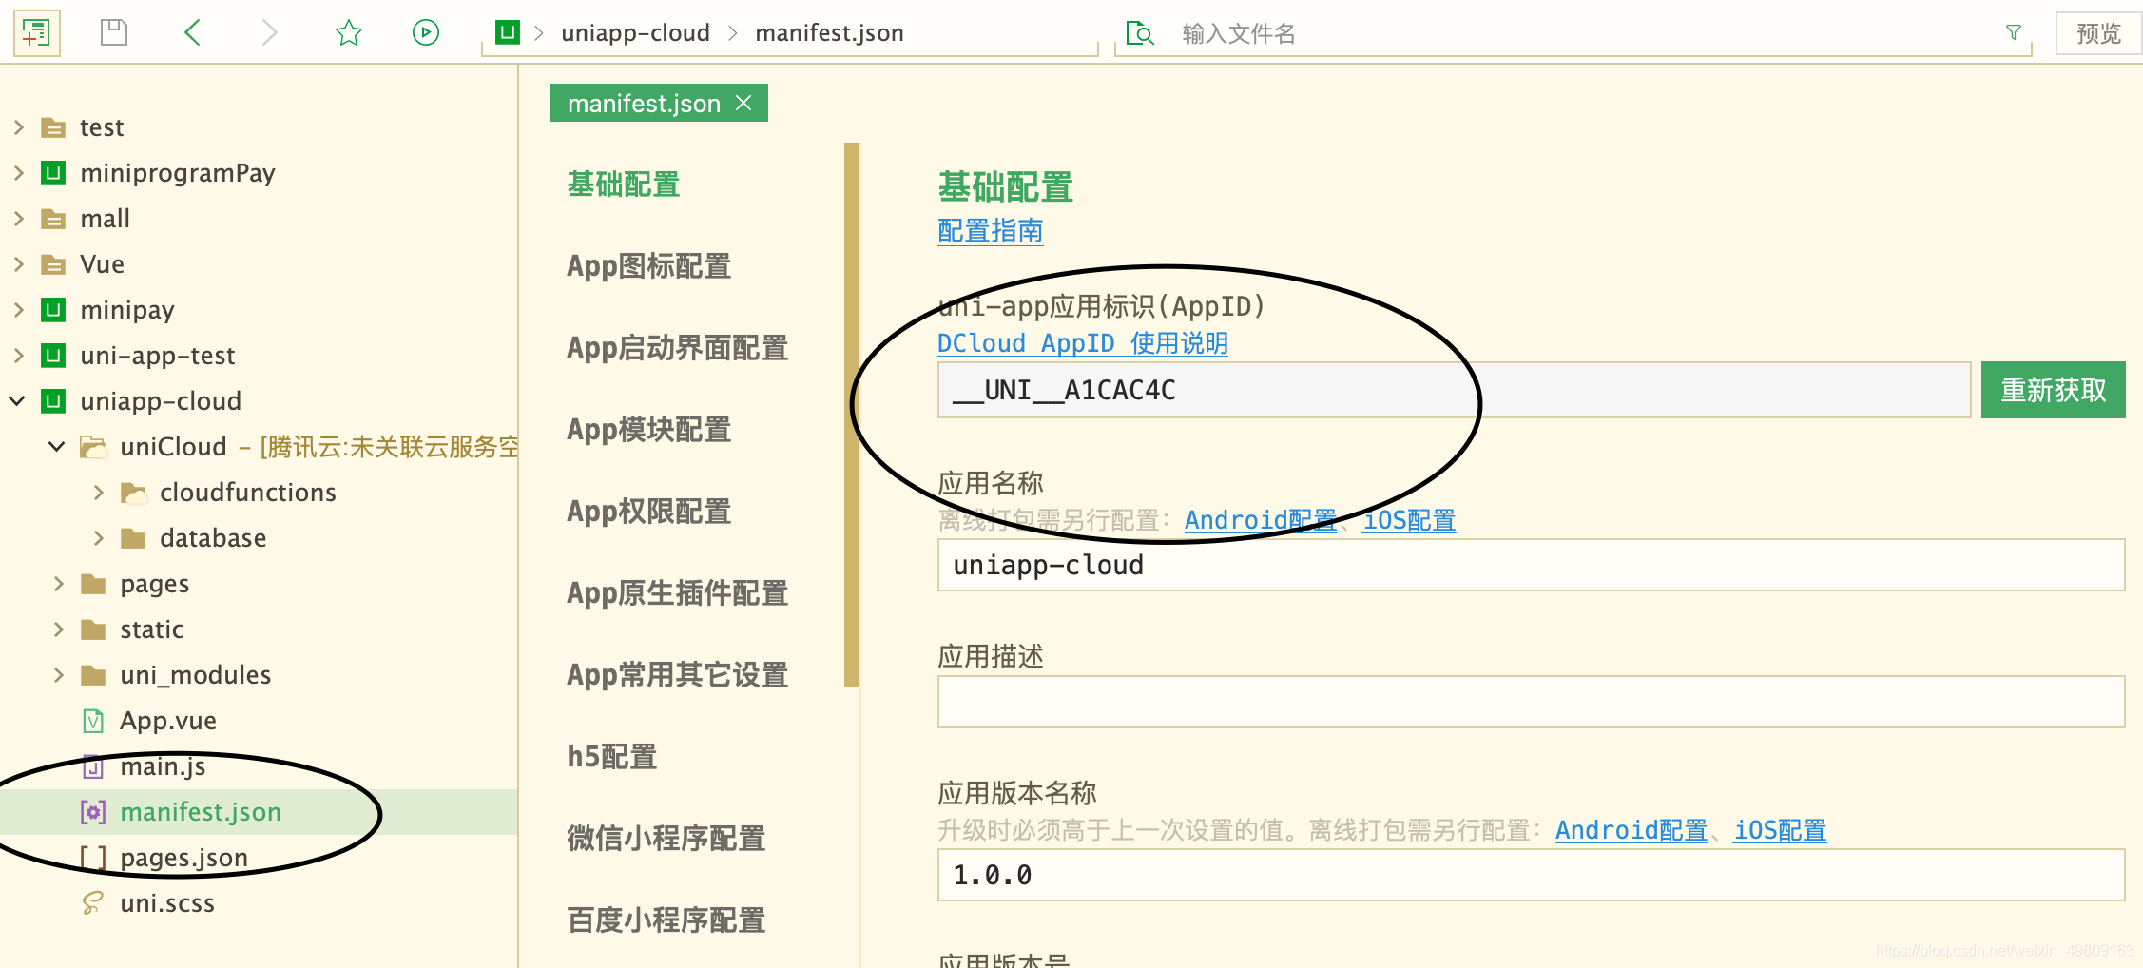Screen dimensions: 2143x968
Task: Open the 微信小程序配置 section
Action: 666,839
